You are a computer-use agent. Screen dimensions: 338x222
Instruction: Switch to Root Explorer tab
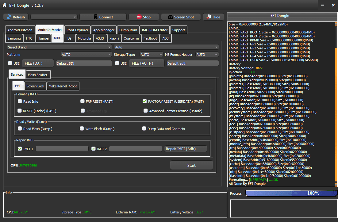click(x=77, y=30)
